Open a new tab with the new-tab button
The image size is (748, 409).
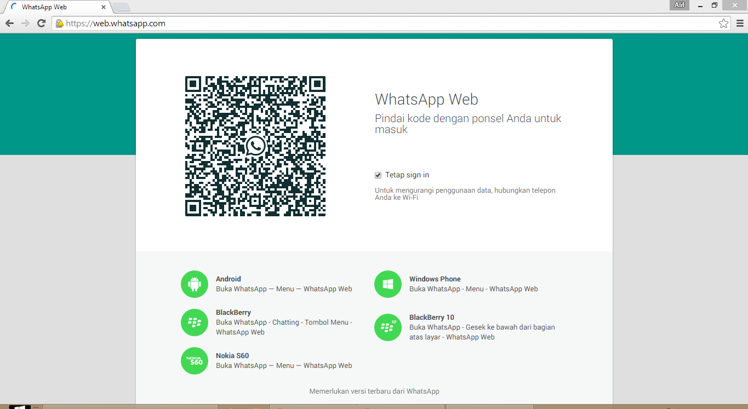point(122,7)
